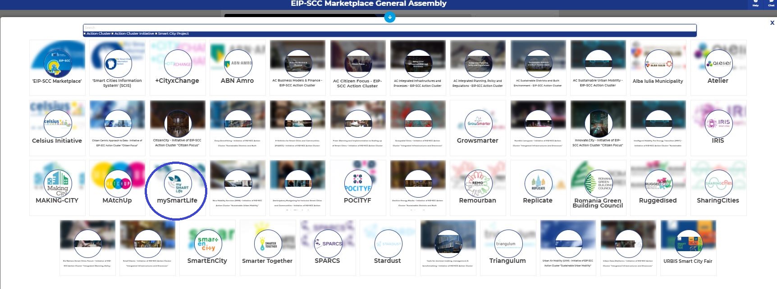The image size is (777, 289).
Task: Open AC Sustainable Districts and Built Environment card
Action: coord(538,68)
